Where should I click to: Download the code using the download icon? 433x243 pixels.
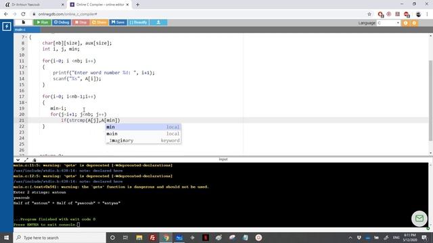[x=158, y=22]
